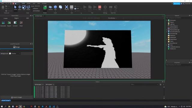Image resolution: width=192 pixels, height=108 pixels.
Task: Select the Image tab in the Local File Importer
Action: pyautogui.click(x=16, y=47)
